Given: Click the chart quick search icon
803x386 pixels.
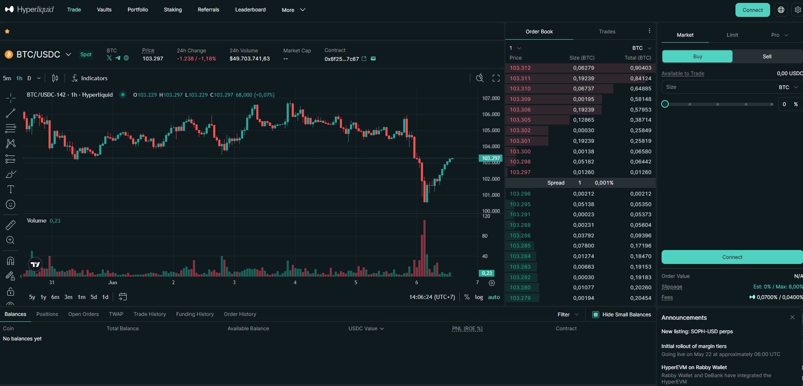Looking at the screenshot, I should [480, 78].
